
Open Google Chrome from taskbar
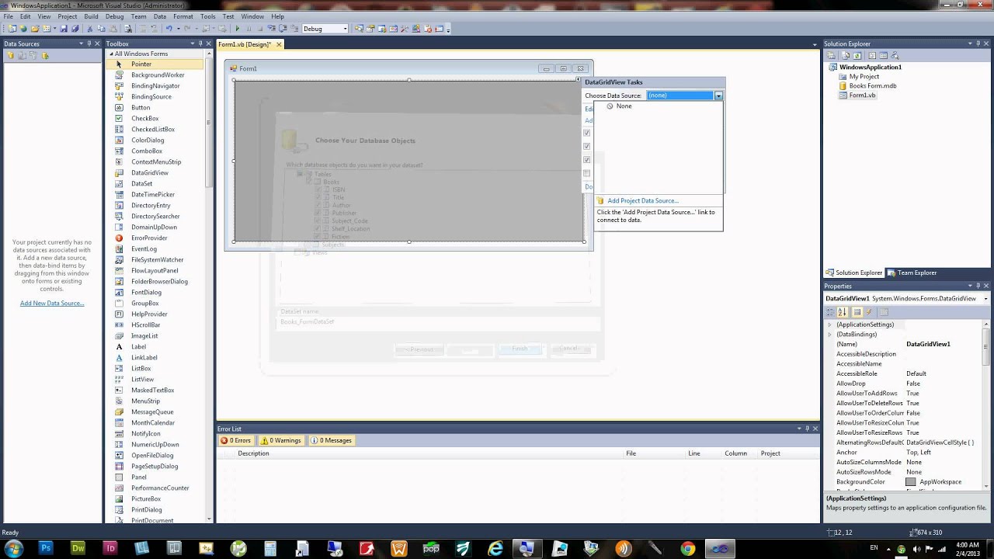[687, 549]
